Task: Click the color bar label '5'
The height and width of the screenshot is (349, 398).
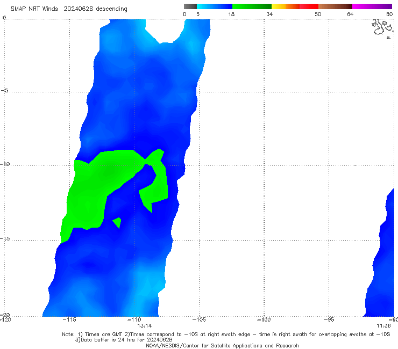Action: [x=198, y=14]
